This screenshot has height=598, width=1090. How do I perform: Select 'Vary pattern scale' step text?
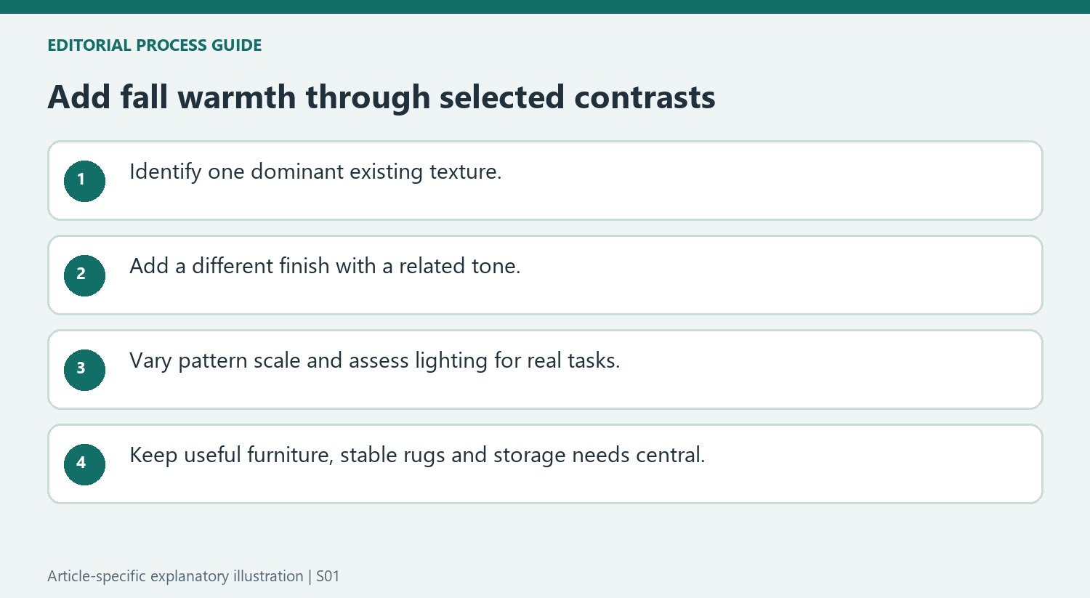[x=375, y=361]
